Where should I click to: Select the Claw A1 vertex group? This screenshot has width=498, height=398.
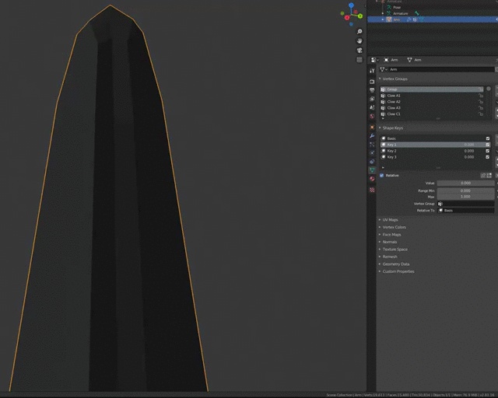click(x=432, y=96)
